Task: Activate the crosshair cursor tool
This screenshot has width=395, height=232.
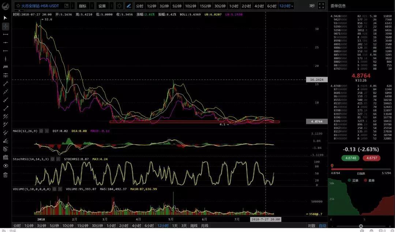Action: point(5,26)
